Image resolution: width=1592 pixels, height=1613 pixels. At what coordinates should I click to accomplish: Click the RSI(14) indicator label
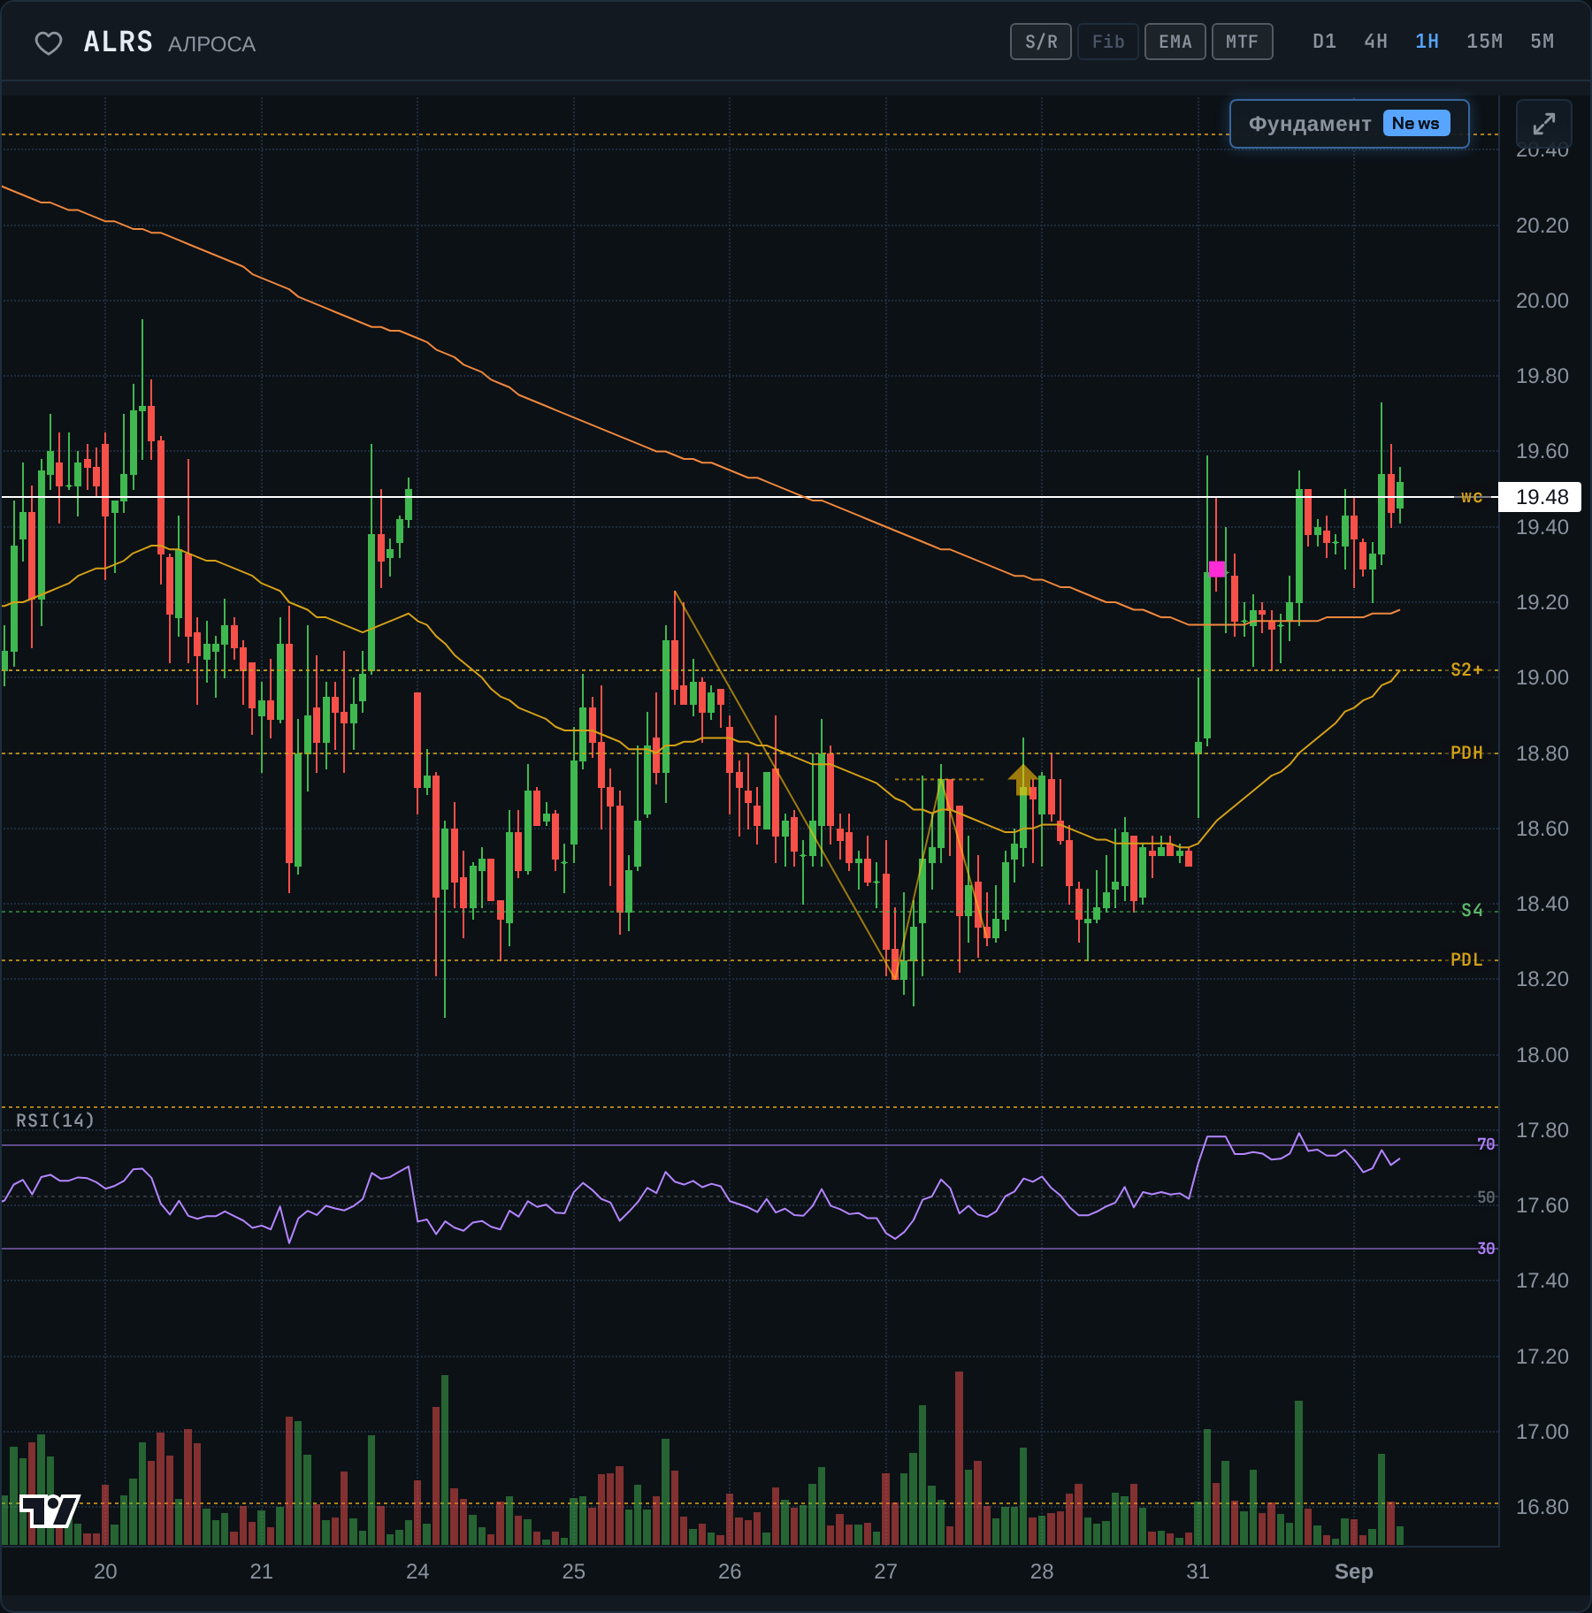click(x=55, y=1120)
